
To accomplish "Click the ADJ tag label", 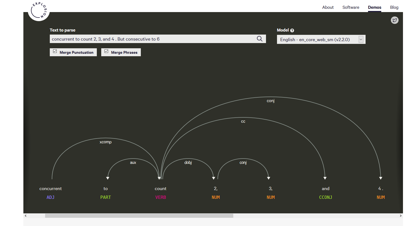I will (51, 197).
